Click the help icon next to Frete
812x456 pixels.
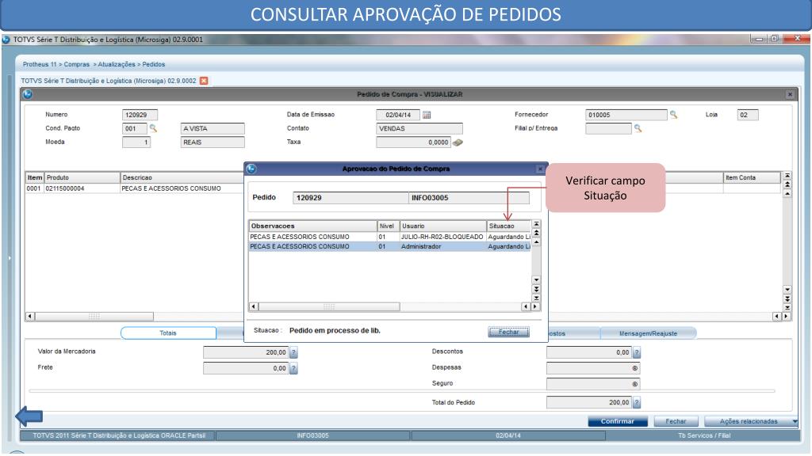pyautogui.click(x=293, y=369)
